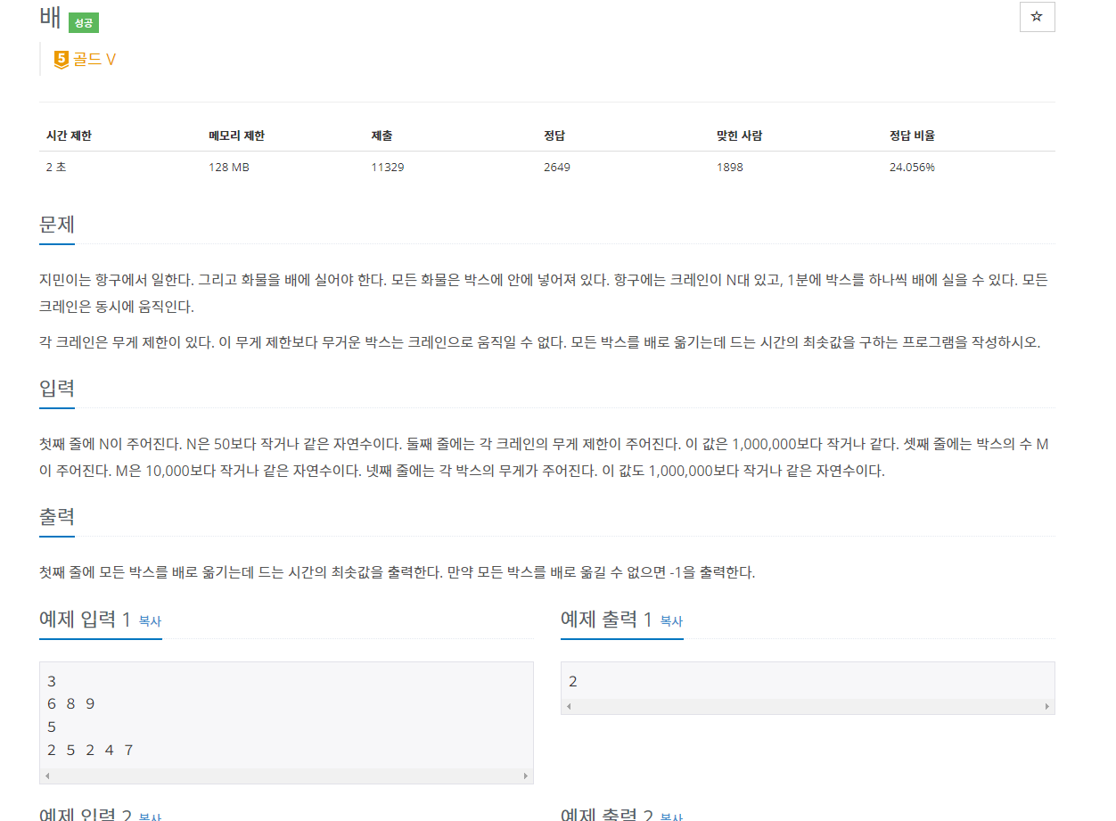The image size is (1116, 821).
Task: Click the correct count 2649
Action: click(x=557, y=167)
